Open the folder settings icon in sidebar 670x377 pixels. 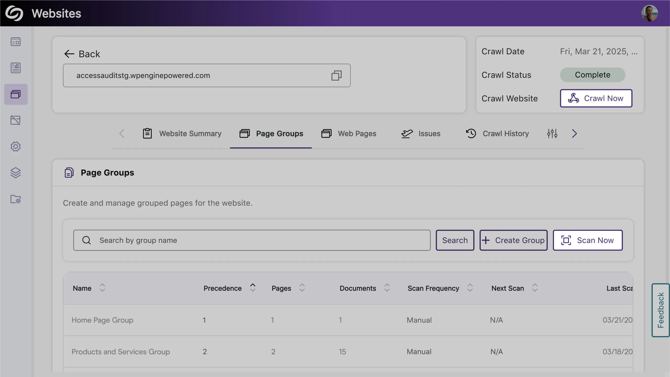(16, 199)
